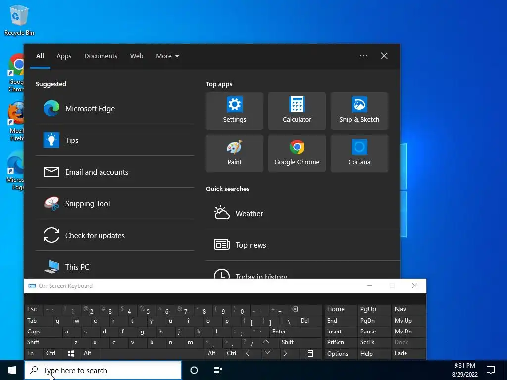Run the Weather quick search

tap(303, 214)
